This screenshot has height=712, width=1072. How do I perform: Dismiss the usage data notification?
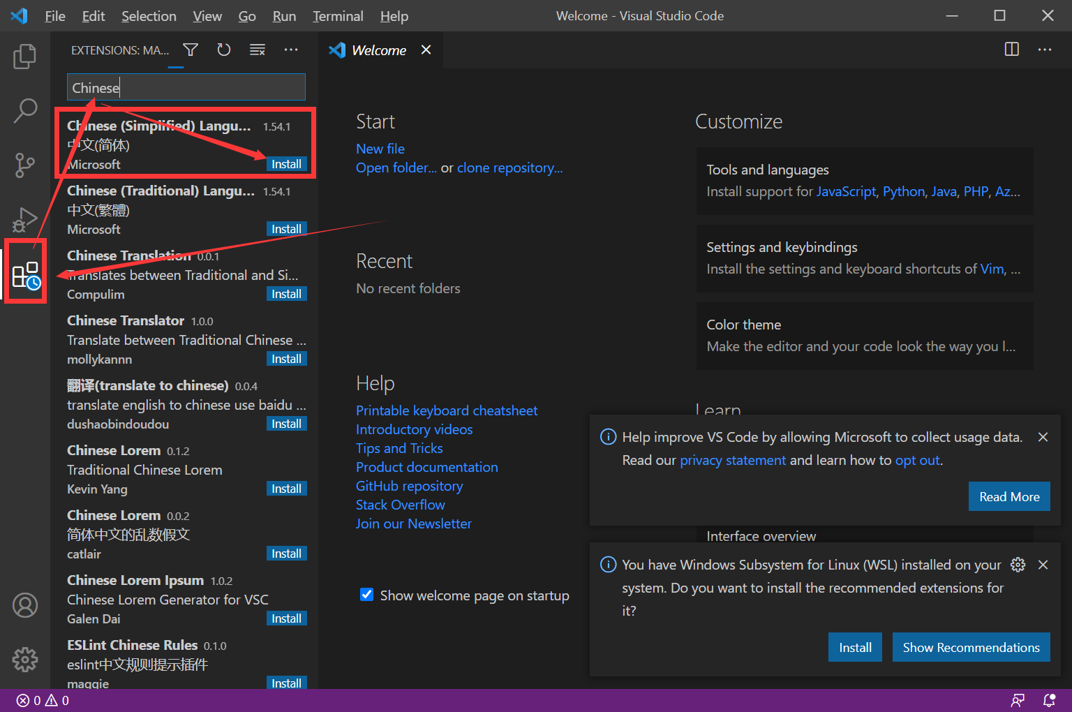(x=1043, y=437)
